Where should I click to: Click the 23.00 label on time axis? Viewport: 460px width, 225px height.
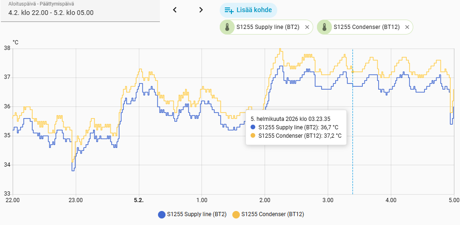[76, 200]
